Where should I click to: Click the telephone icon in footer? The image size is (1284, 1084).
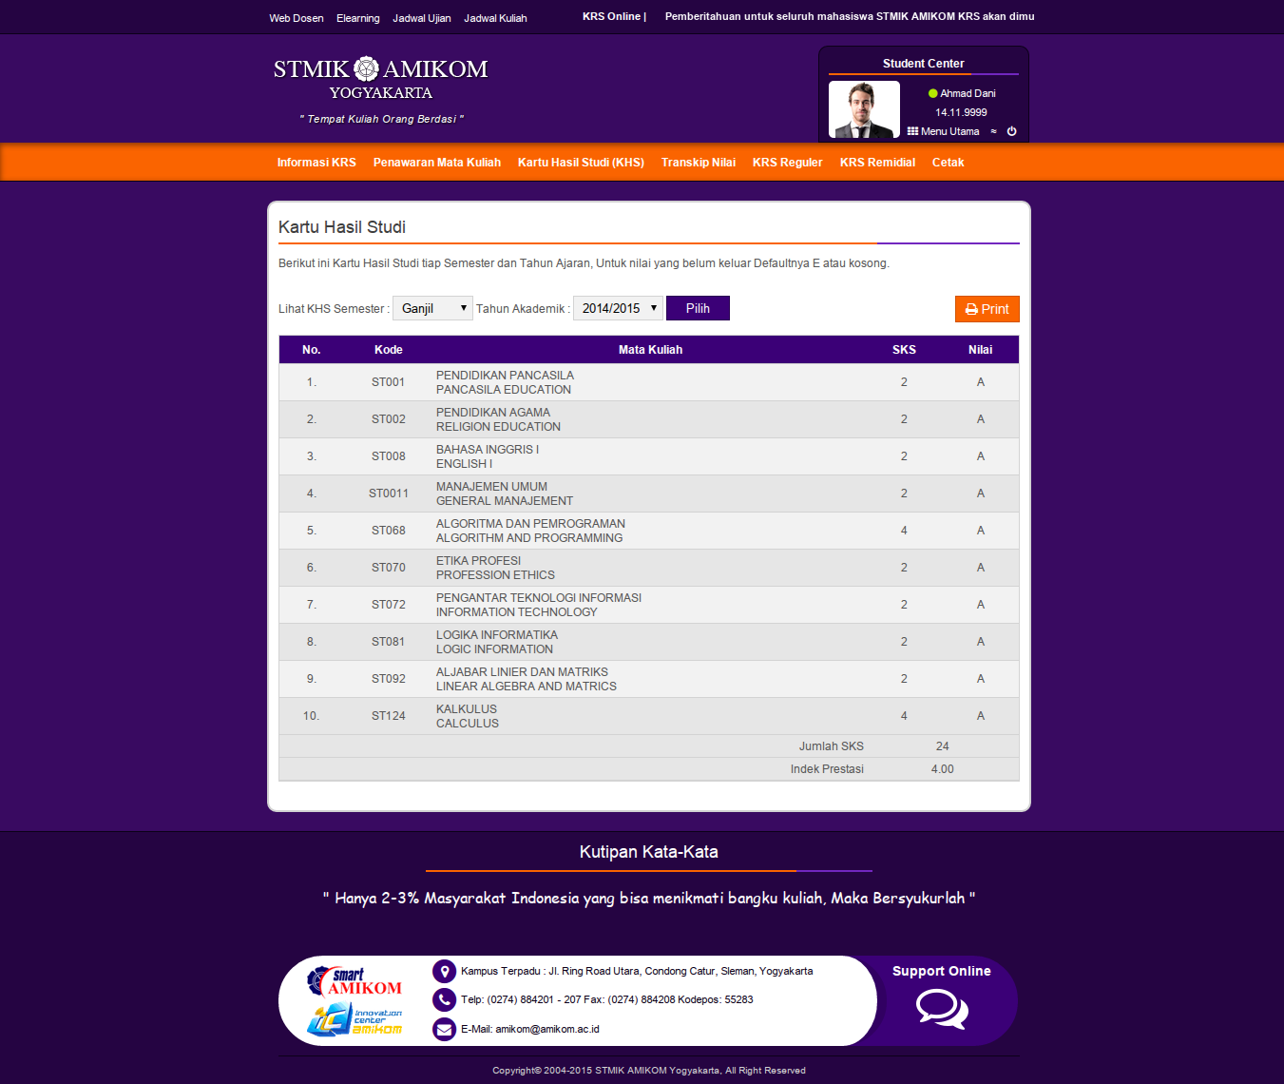pyautogui.click(x=444, y=999)
